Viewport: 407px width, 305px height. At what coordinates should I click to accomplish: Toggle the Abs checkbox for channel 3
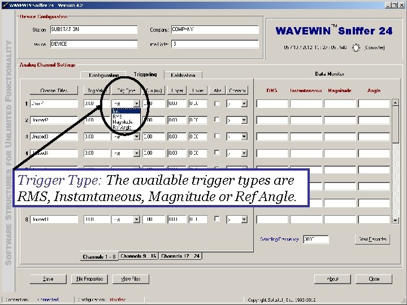tap(217, 136)
